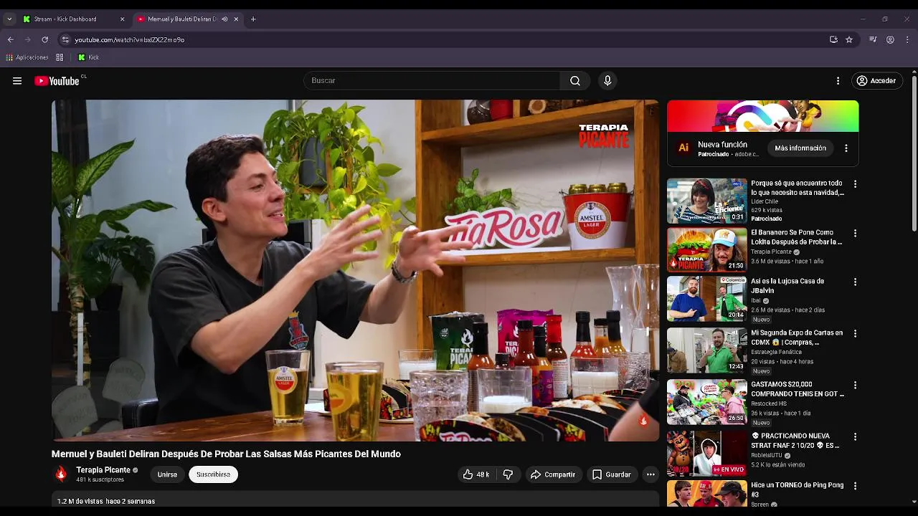Open the Terapia Picante channel avatar
Screen dimensions: 918x516
[x=61, y=474]
